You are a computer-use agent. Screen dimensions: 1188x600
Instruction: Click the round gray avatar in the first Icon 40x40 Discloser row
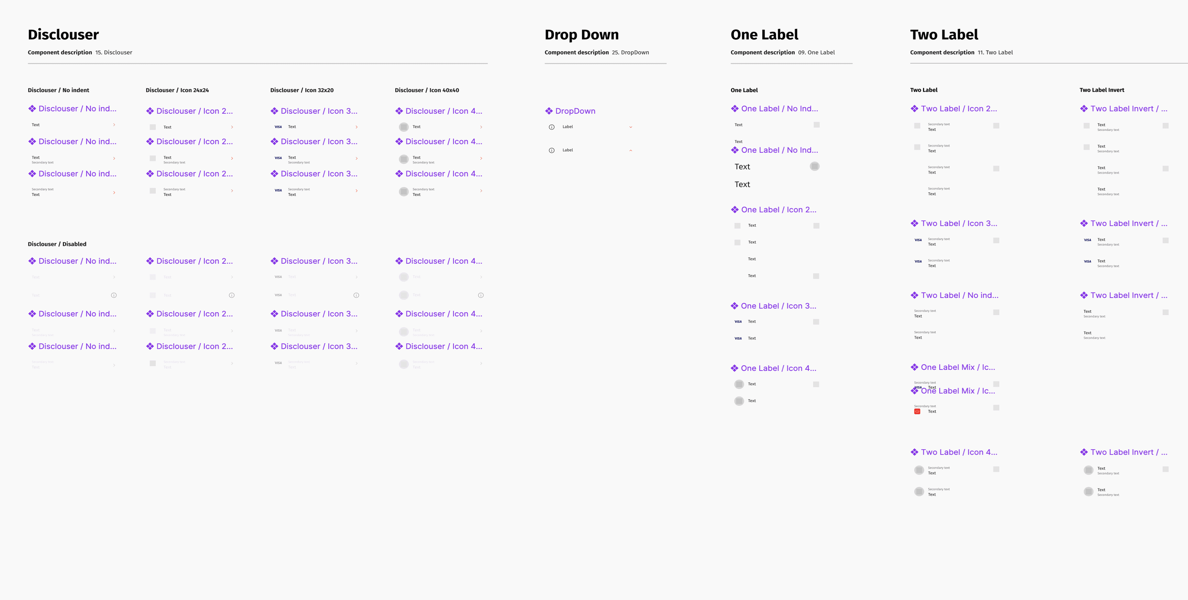pos(404,127)
